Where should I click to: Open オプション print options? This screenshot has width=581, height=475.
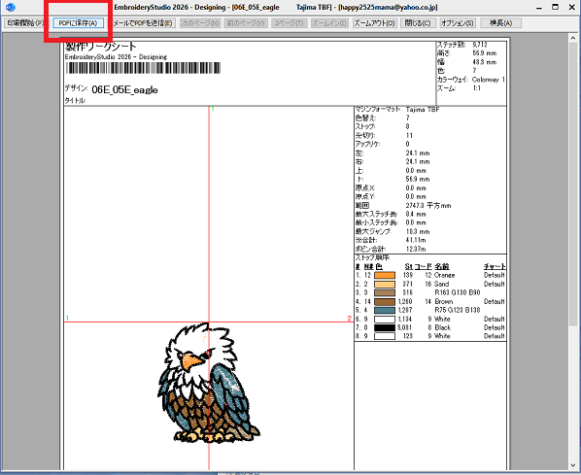pos(458,23)
